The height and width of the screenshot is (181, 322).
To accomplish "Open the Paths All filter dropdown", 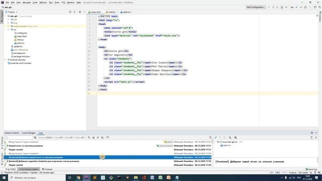I will (80, 137).
